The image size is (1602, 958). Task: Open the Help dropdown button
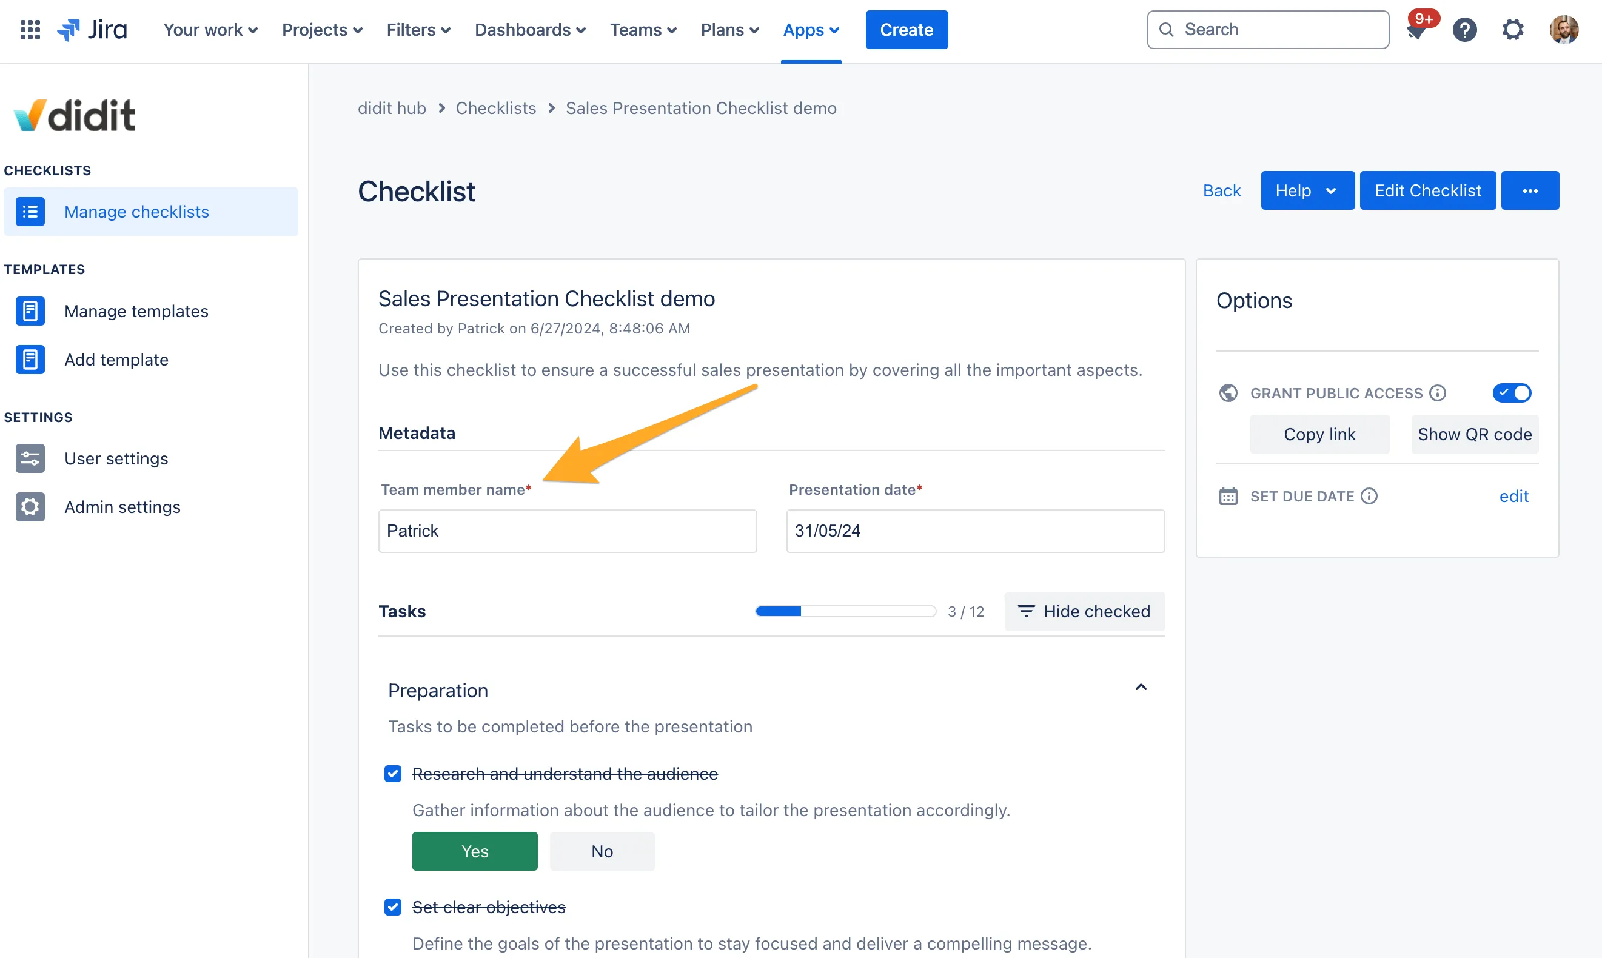pyautogui.click(x=1307, y=190)
